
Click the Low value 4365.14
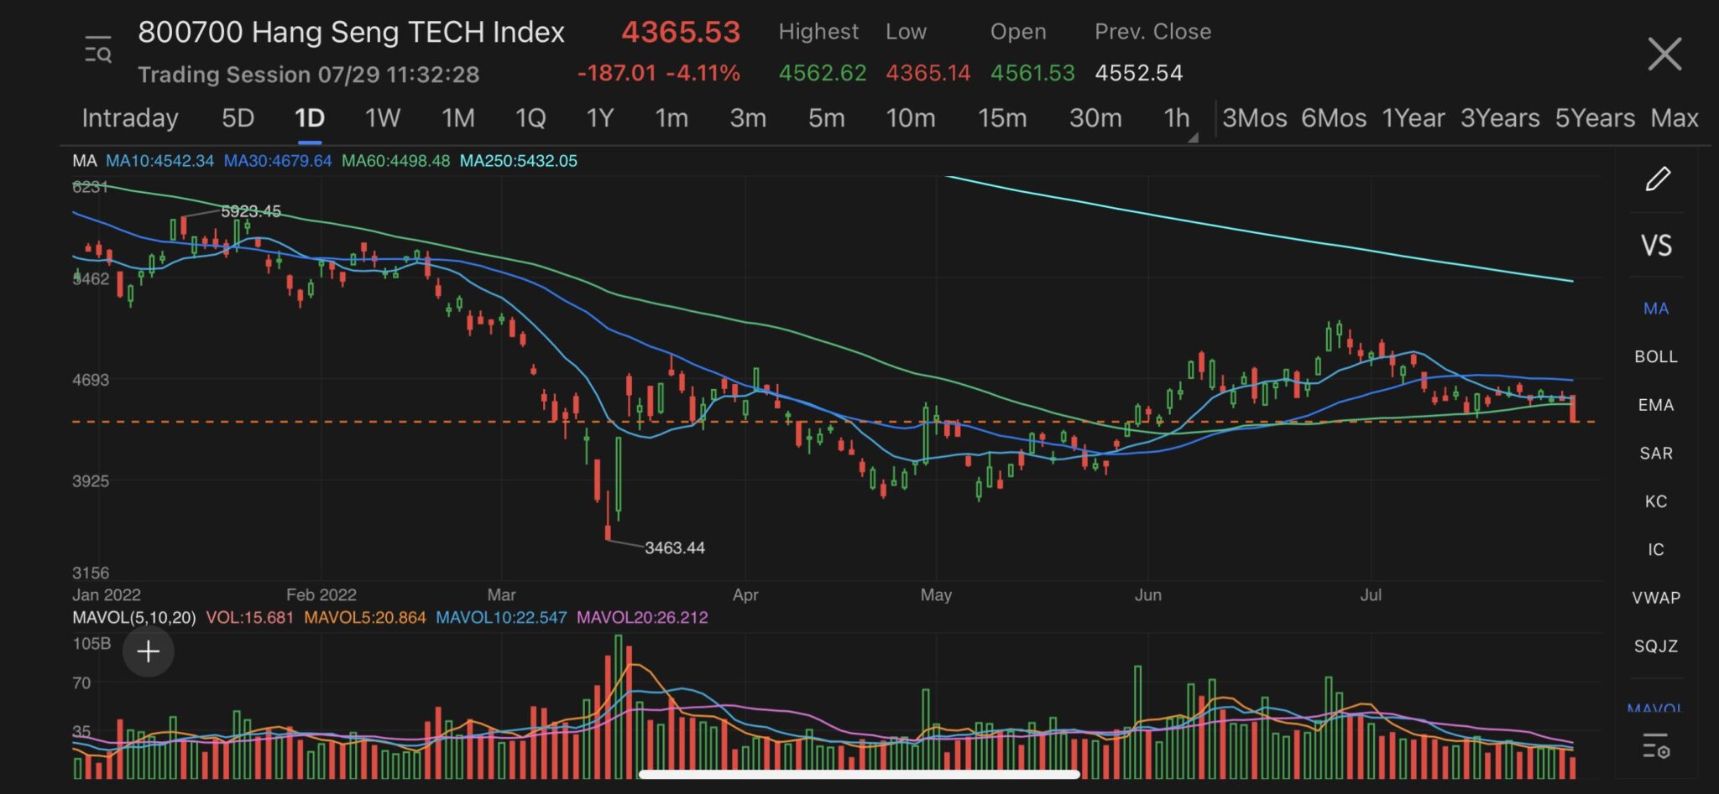click(x=927, y=74)
